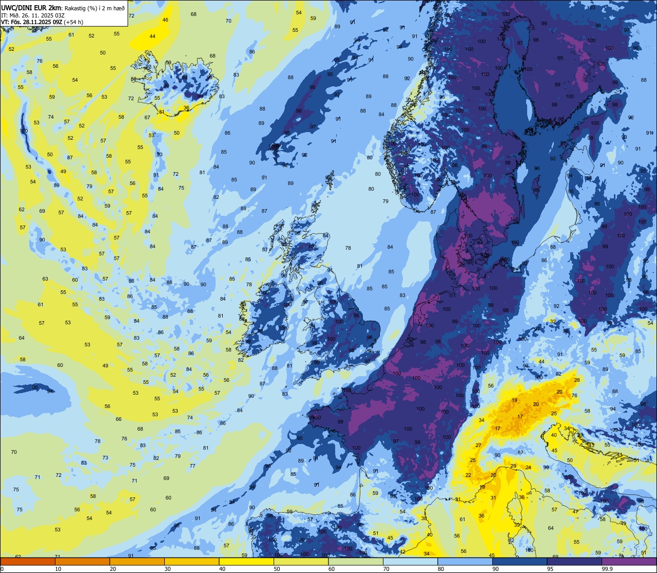Viewport: 657px width, 573px height.
Task: Click the map title 'UWC/DINI EUR 2km'
Action: point(31,7)
